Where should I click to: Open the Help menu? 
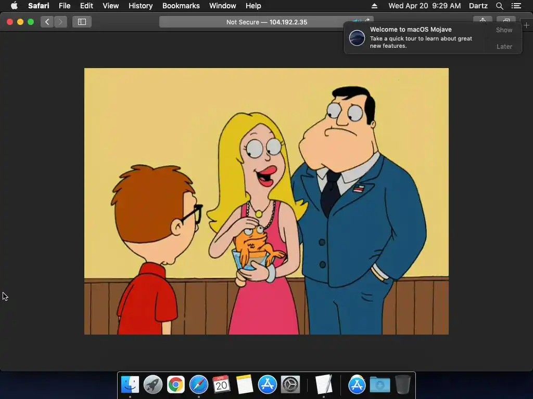(x=253, y=6)
